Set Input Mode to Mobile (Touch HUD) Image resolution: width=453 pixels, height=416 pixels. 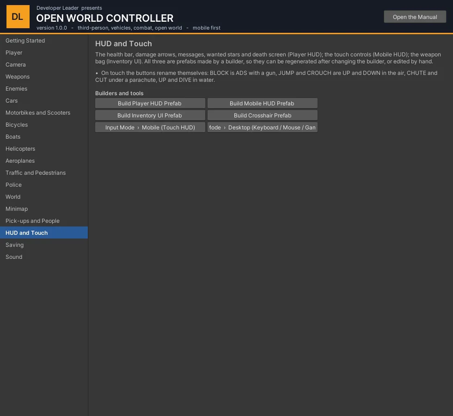[150, 128]
